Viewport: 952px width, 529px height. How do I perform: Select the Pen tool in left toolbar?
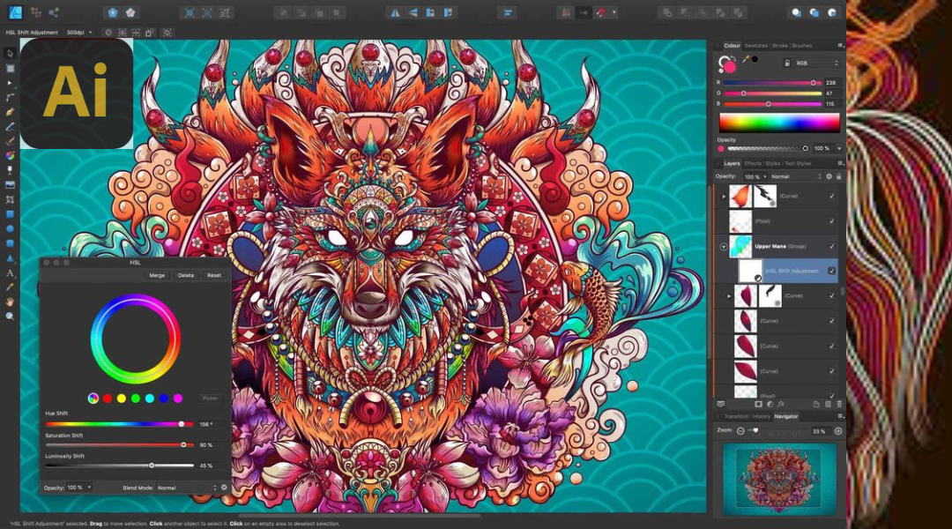click(10, 112)
